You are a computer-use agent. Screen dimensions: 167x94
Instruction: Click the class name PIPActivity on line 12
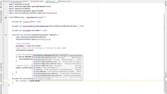[x=19, y=17]
